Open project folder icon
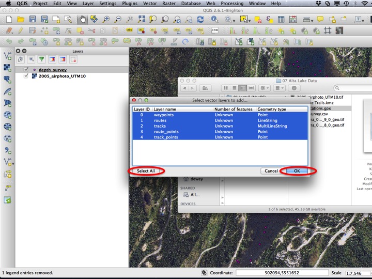 pos(21,19)
